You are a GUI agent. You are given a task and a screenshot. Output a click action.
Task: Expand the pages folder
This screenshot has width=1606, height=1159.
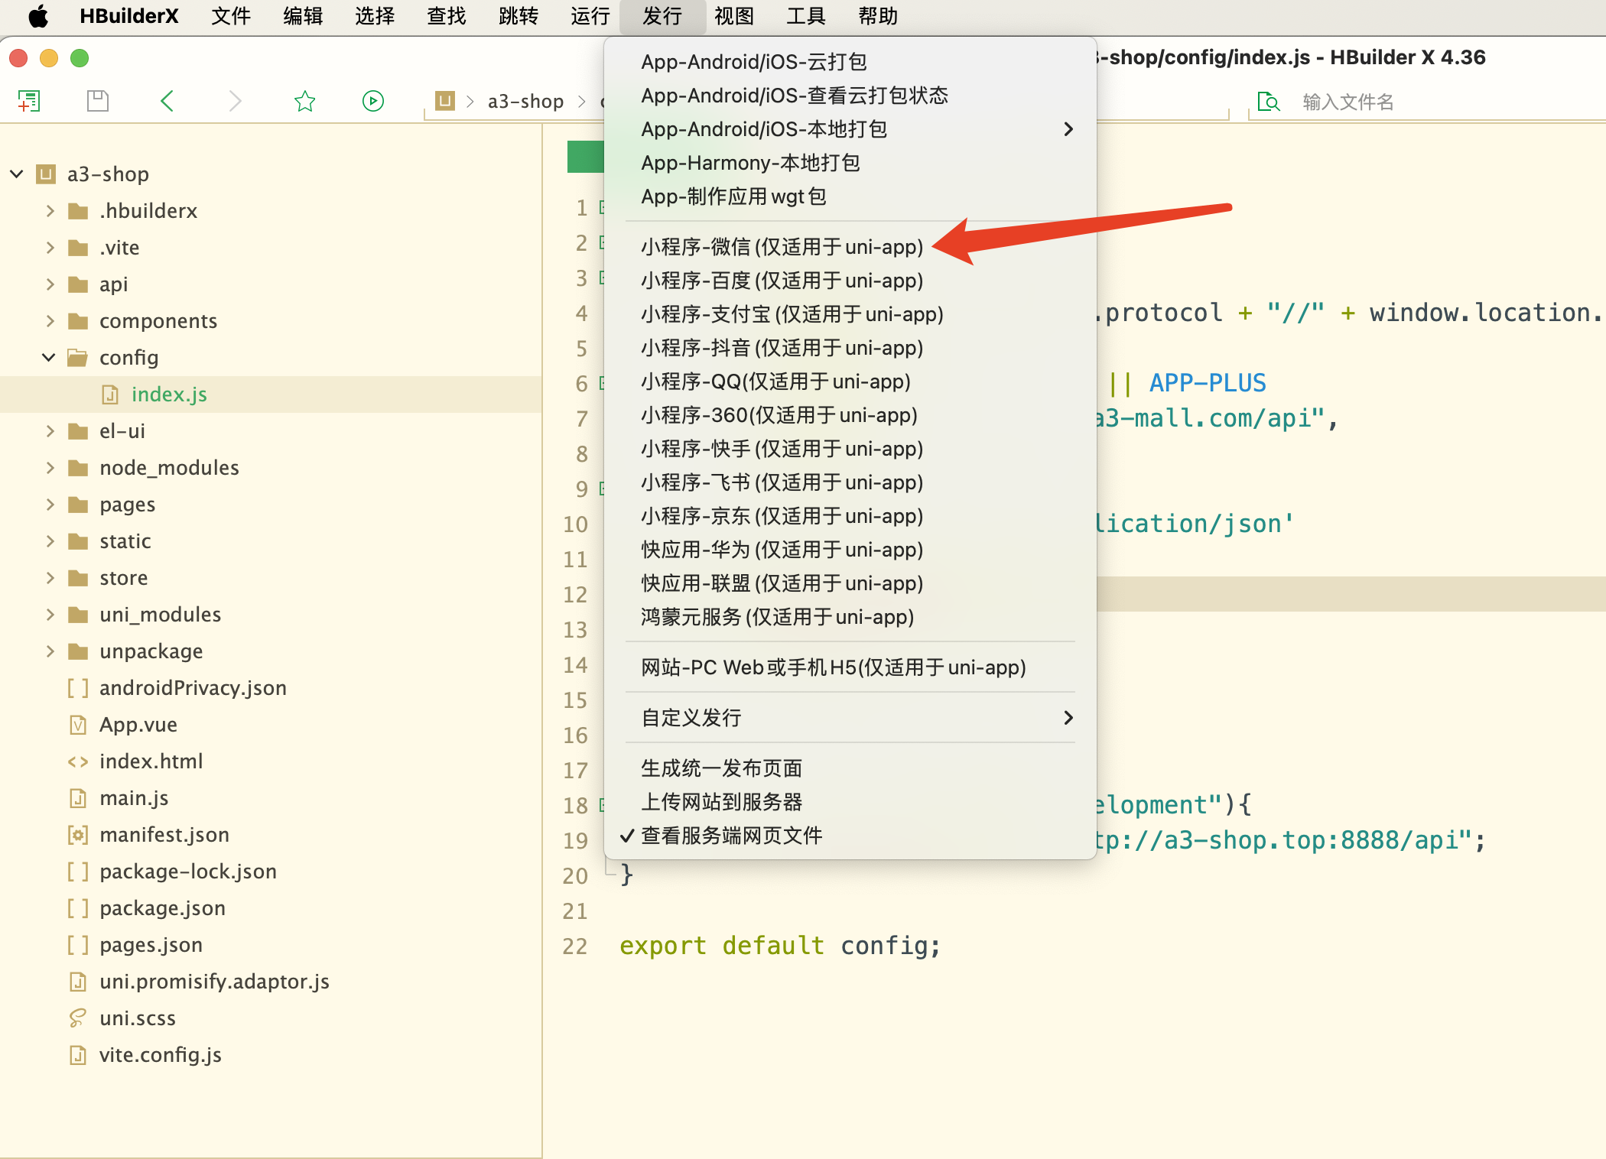click(x=50, y=505)
